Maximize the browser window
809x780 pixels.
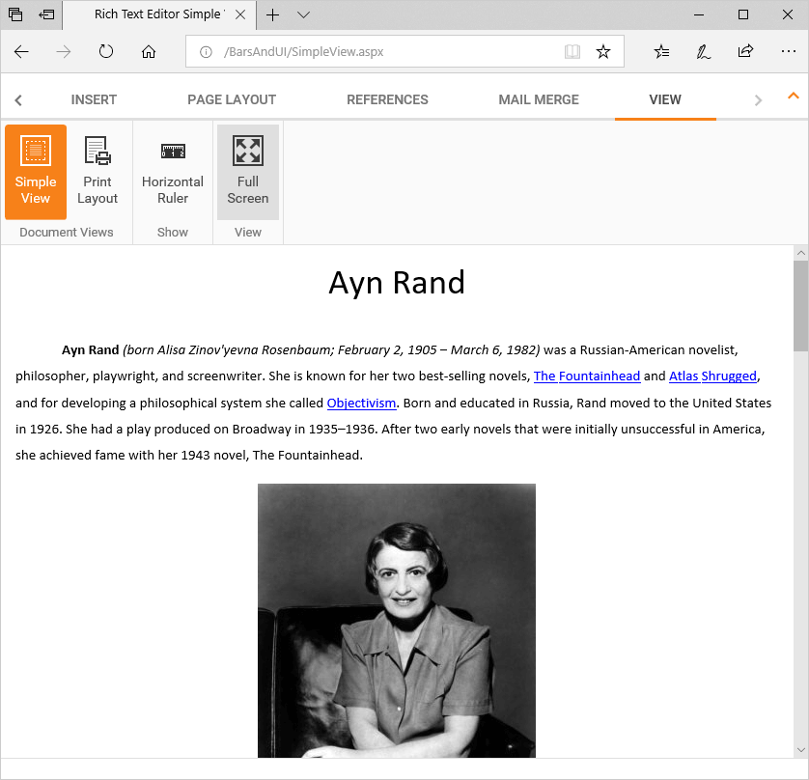(x=743, y=14)
